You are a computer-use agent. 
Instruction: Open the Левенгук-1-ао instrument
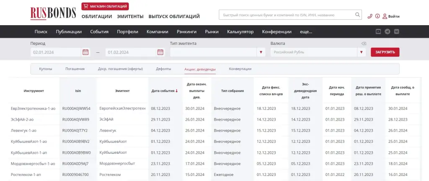[23, 131]
